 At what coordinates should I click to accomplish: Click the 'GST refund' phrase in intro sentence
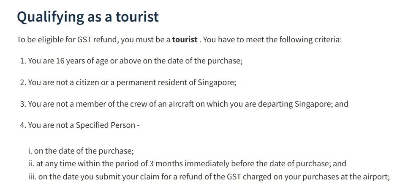point(98,40)
